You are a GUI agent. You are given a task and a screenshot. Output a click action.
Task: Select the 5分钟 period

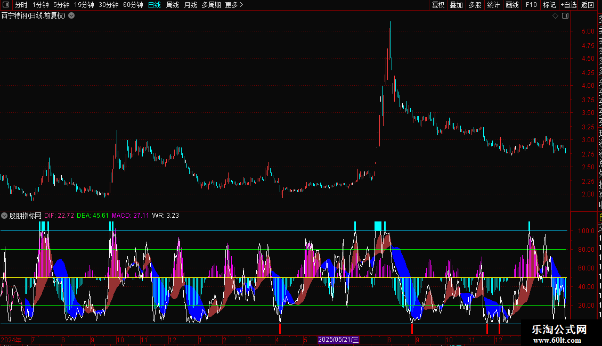(x=61, y=5)
